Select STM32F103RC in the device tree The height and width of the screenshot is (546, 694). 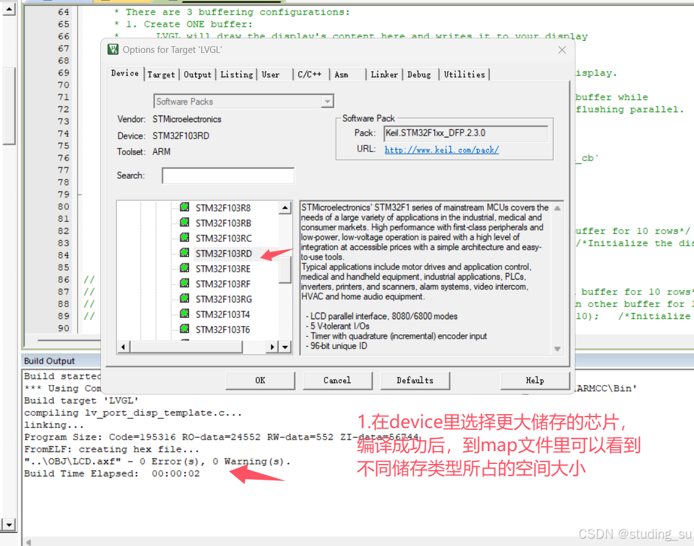click(224, 238)
